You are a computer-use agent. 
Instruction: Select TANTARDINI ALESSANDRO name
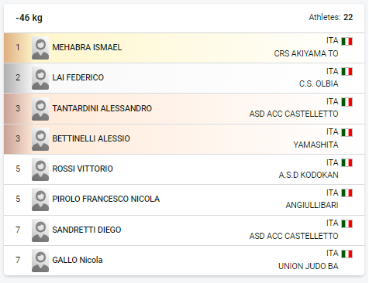pyautogui.click(x=102, y=108)
